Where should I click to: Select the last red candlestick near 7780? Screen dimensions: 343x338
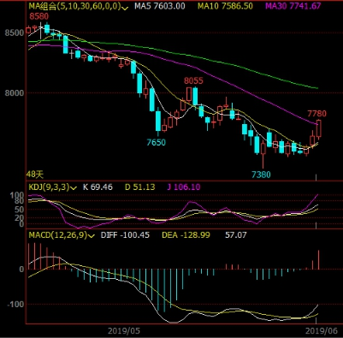pyautogui.click(x=319, y=129)
